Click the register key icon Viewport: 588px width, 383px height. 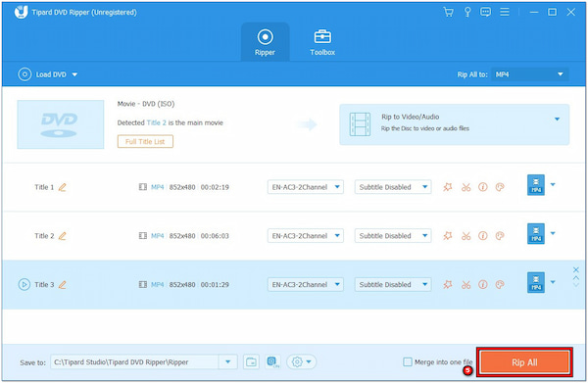click(467, 12)
